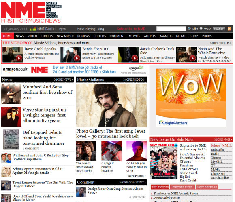Expand MORE NME arrow link
Image resolution: width=235 pixels, height=202 pixels.
[223, 139]
